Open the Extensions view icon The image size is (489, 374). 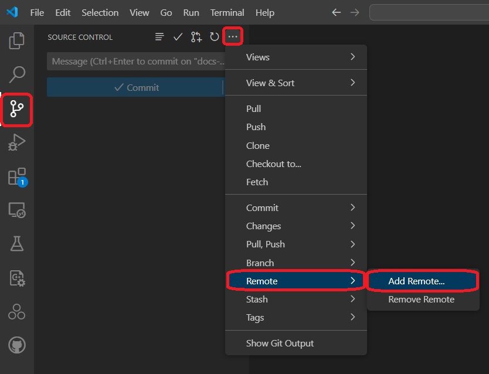(17, 176)
